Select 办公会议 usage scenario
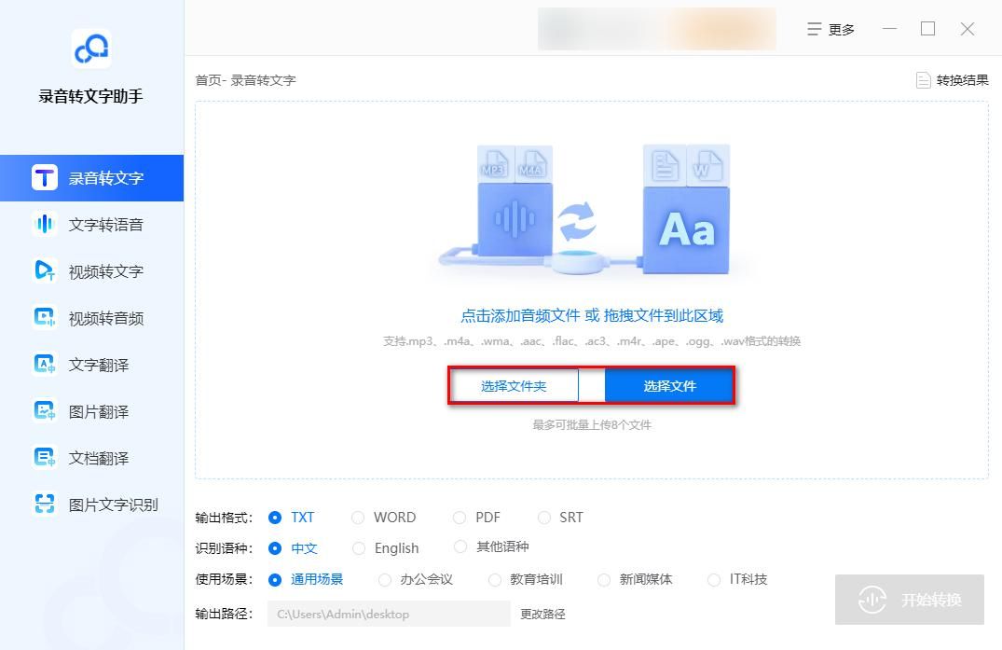The height and width of the screenshot is (650, 1002). [385, 580]
